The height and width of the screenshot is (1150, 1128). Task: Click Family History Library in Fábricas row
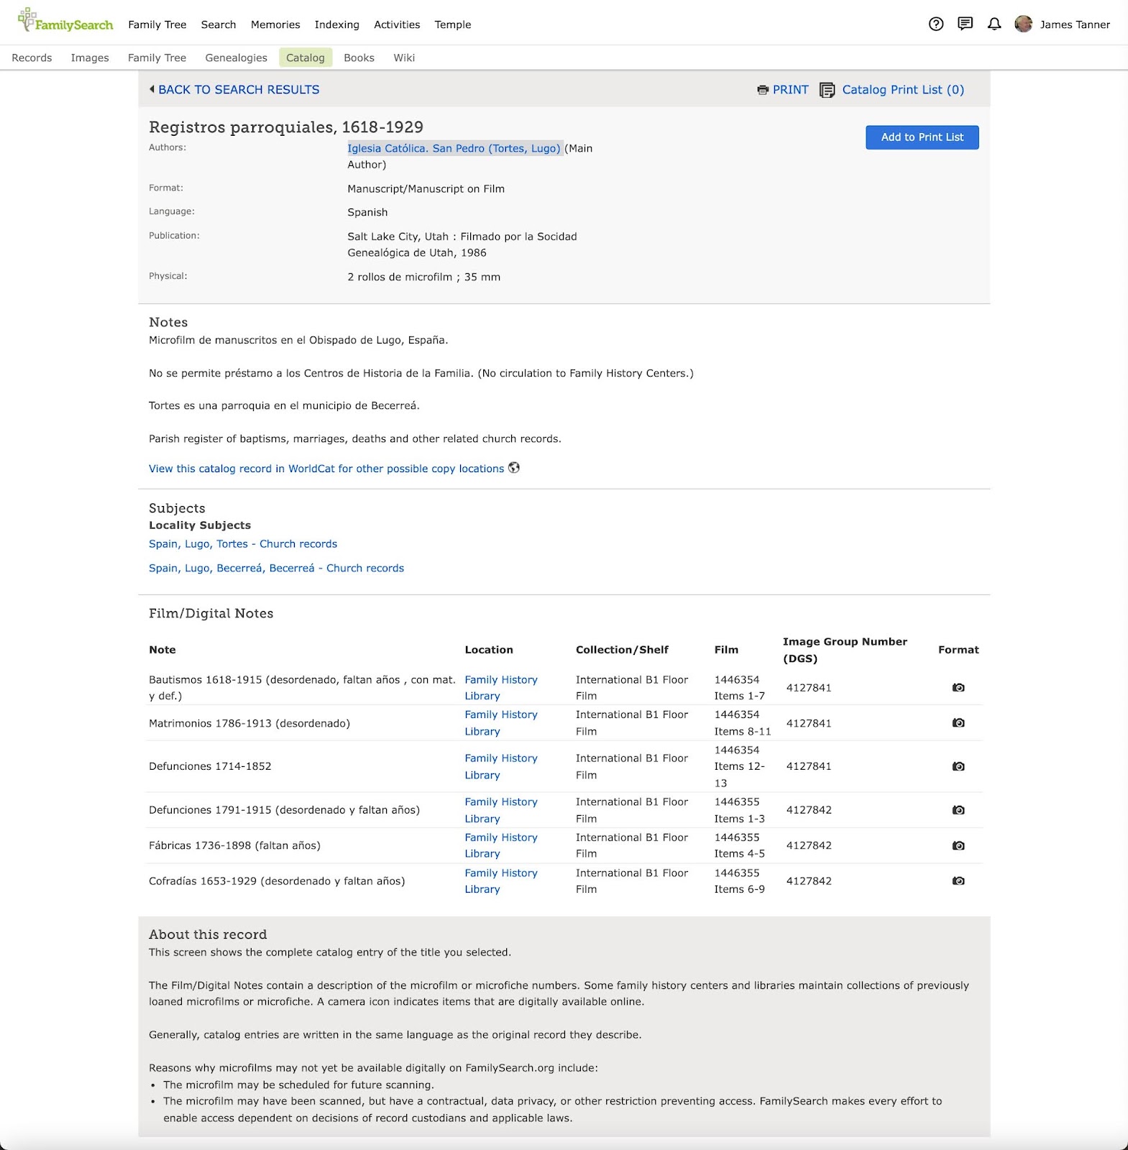coord(501,845)
